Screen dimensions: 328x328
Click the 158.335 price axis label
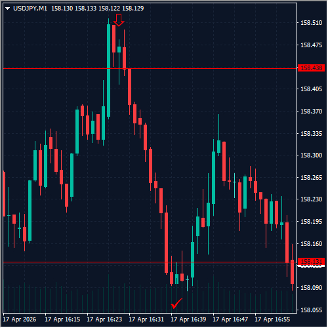(311, 133)
